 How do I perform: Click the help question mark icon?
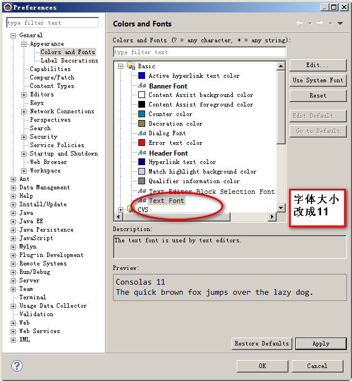click(17, 366)
